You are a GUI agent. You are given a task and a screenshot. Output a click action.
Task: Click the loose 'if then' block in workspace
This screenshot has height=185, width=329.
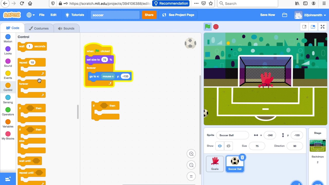coord(105,111)
